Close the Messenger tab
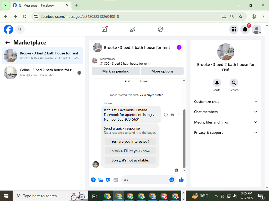The height and width of the screenshot is (201, 269). (67, 5)
